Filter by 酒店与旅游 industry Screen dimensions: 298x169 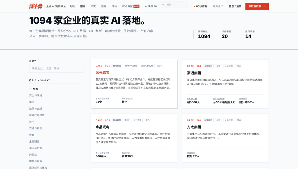point(36,148)
